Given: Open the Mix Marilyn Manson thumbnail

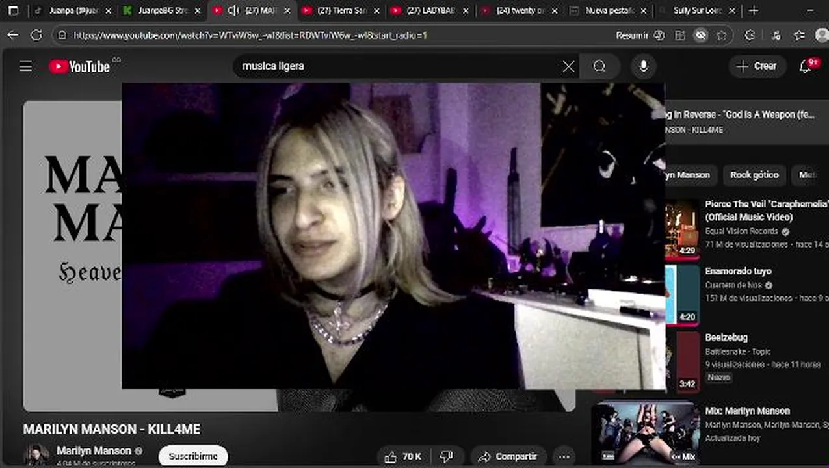Looking at the screenshot, I should coord(645,432).
